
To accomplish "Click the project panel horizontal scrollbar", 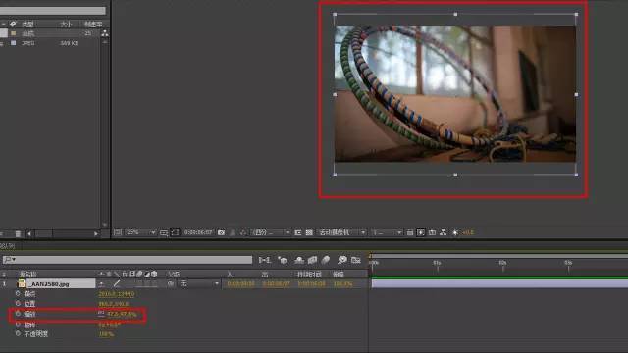I will click(63, 233).
